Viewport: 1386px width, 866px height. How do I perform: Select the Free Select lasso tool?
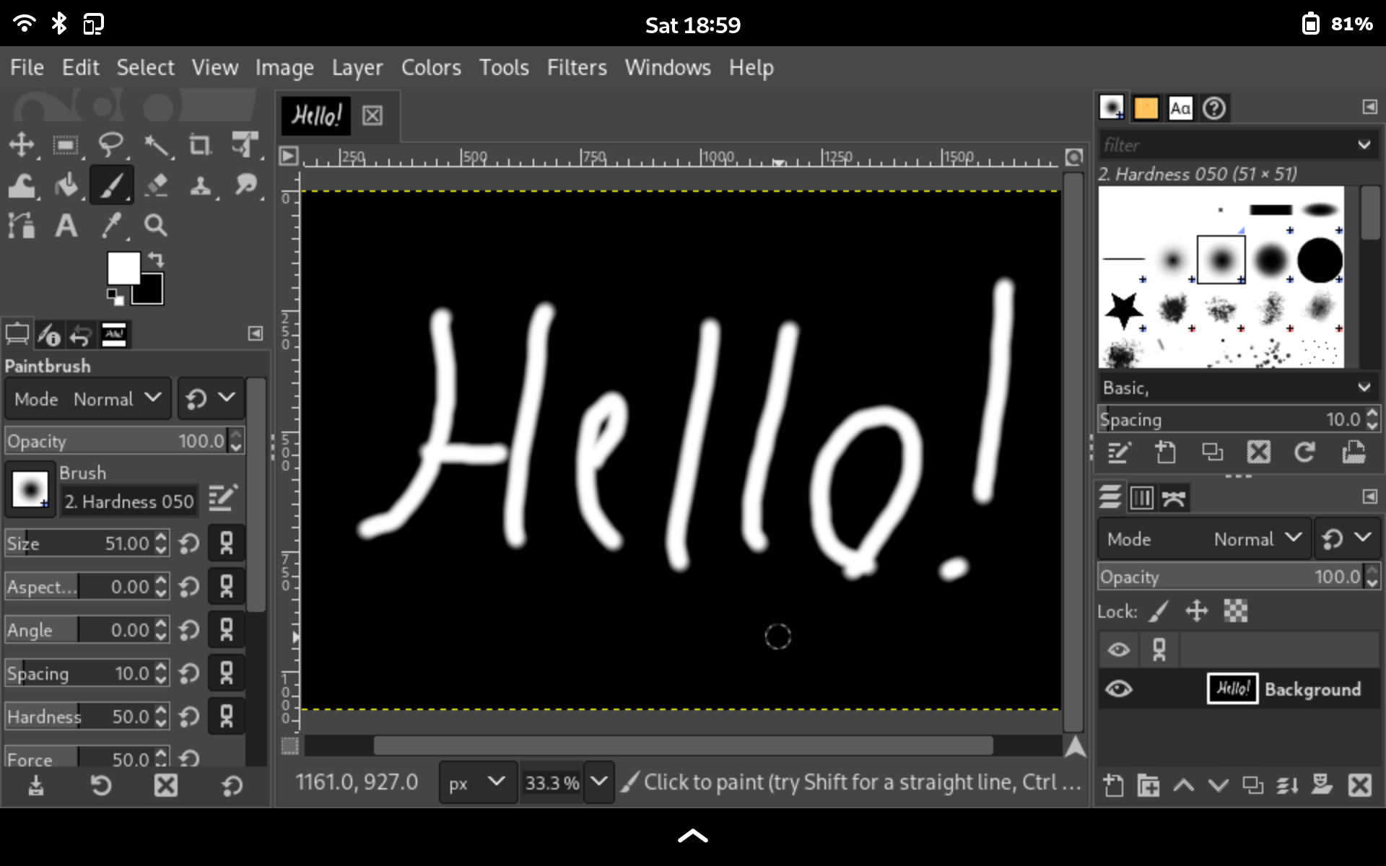coord(110,144)
